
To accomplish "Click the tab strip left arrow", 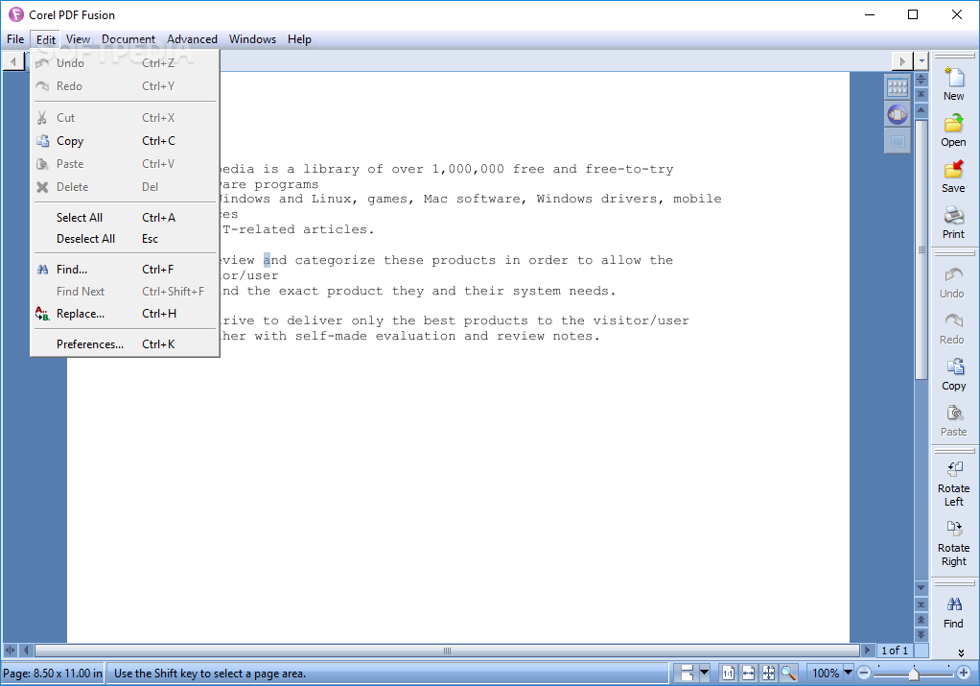I will [13, 61].
